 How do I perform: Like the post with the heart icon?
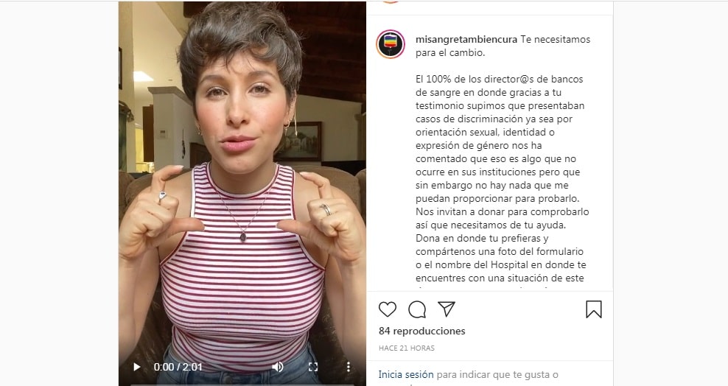[388, 309]
